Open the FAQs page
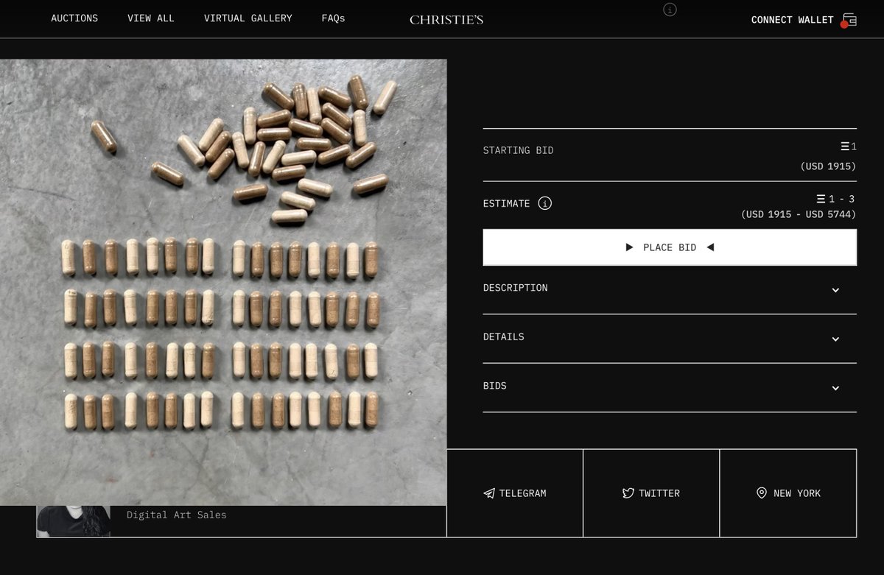The image size is (884, 575). pyautogui.click(x=333, y=18)
